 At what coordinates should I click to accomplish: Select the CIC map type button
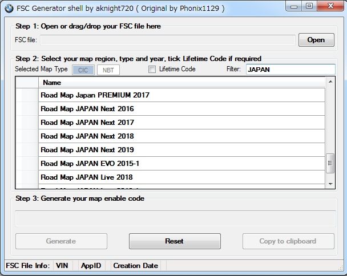click(83, 70)
